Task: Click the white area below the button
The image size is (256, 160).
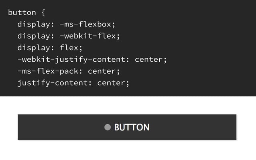Action: point(128,151)
